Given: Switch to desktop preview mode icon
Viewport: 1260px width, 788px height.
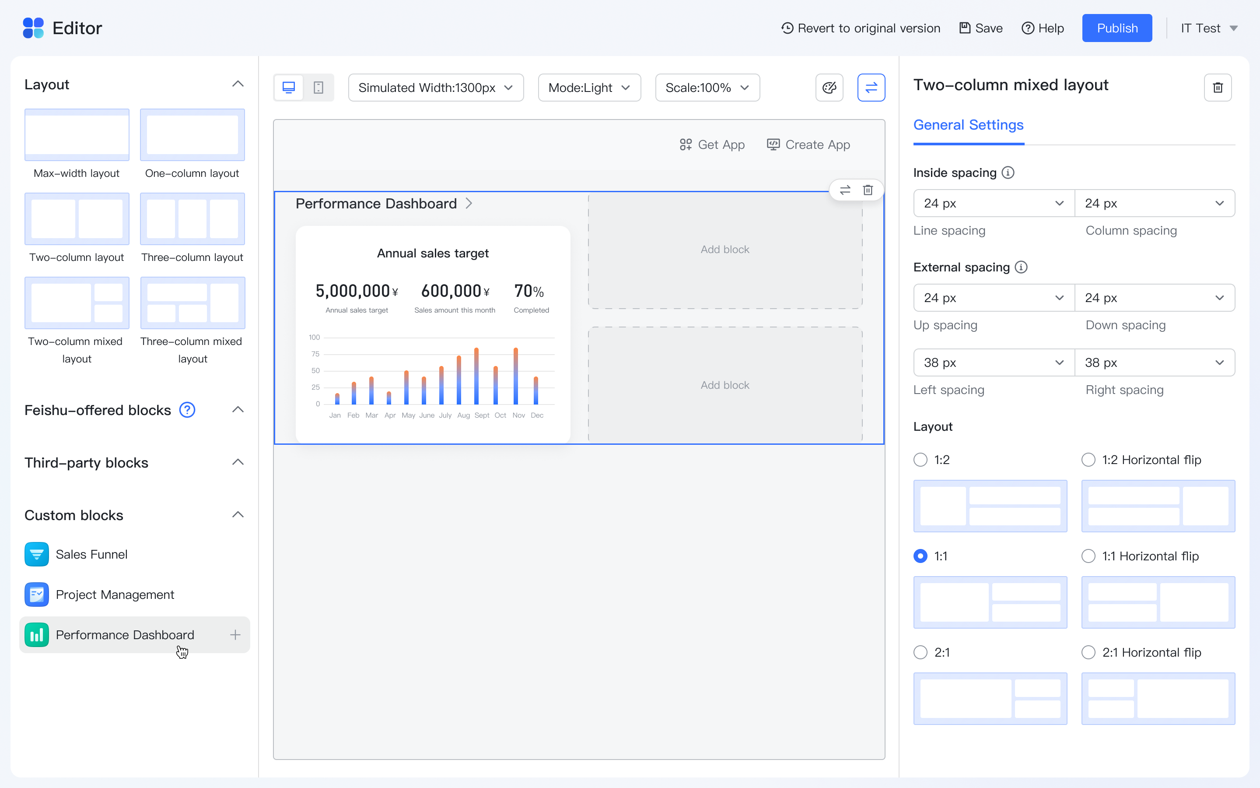Looking at the screenshot, I should tap(288, 88).
